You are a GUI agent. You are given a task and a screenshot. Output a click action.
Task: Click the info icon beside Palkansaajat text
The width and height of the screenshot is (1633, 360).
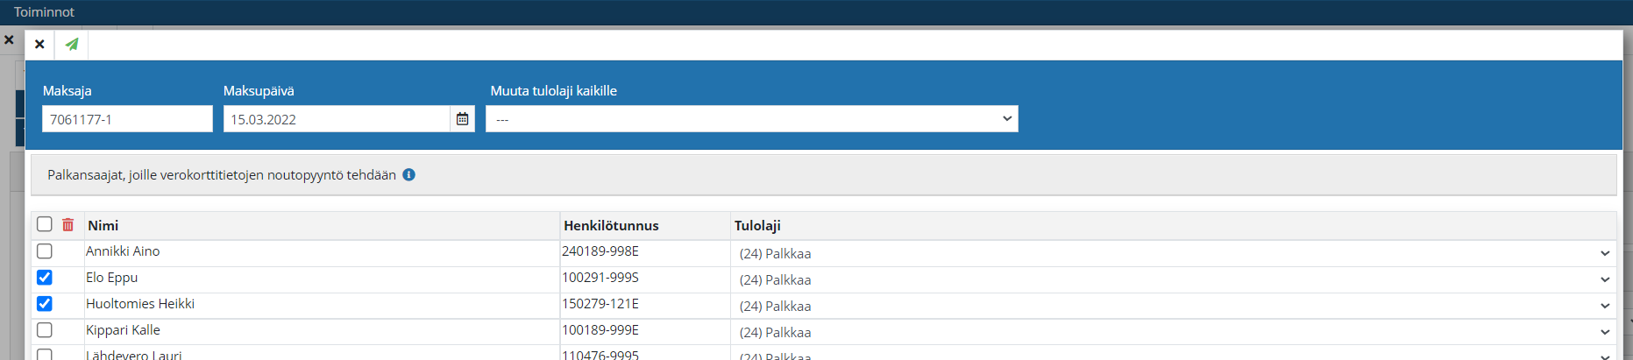coord(408,175)
